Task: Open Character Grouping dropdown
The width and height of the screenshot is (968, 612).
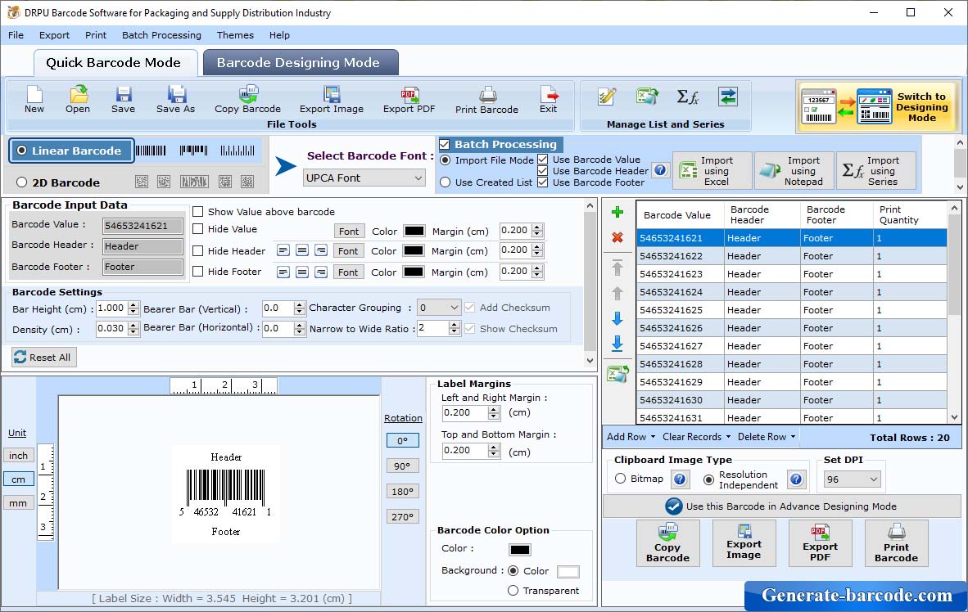Action: coord(438,308)
